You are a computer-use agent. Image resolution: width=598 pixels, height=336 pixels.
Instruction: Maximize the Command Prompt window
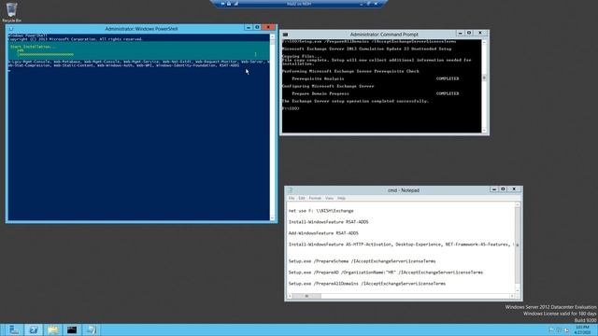tap(469, 34)
